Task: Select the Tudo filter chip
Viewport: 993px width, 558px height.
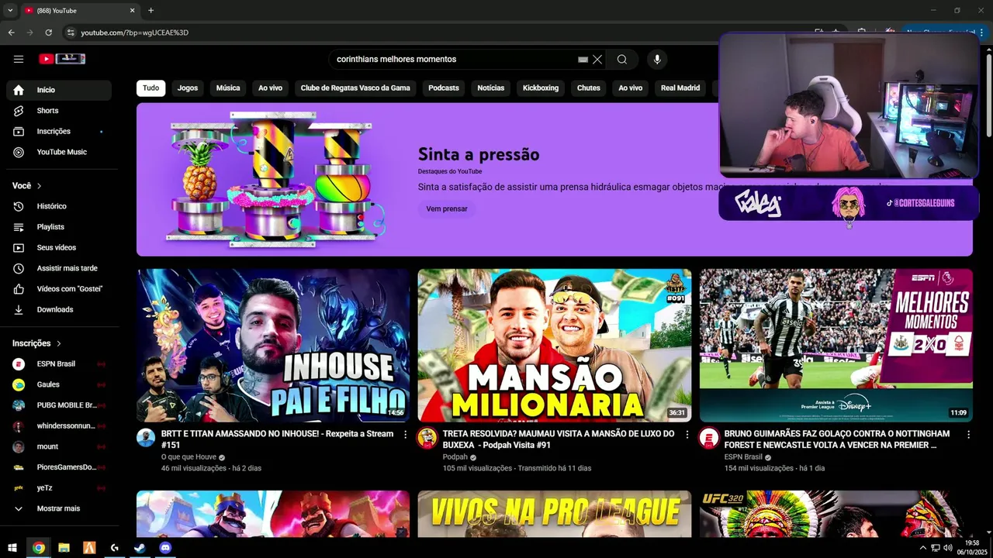Action: tap(151, 88)
